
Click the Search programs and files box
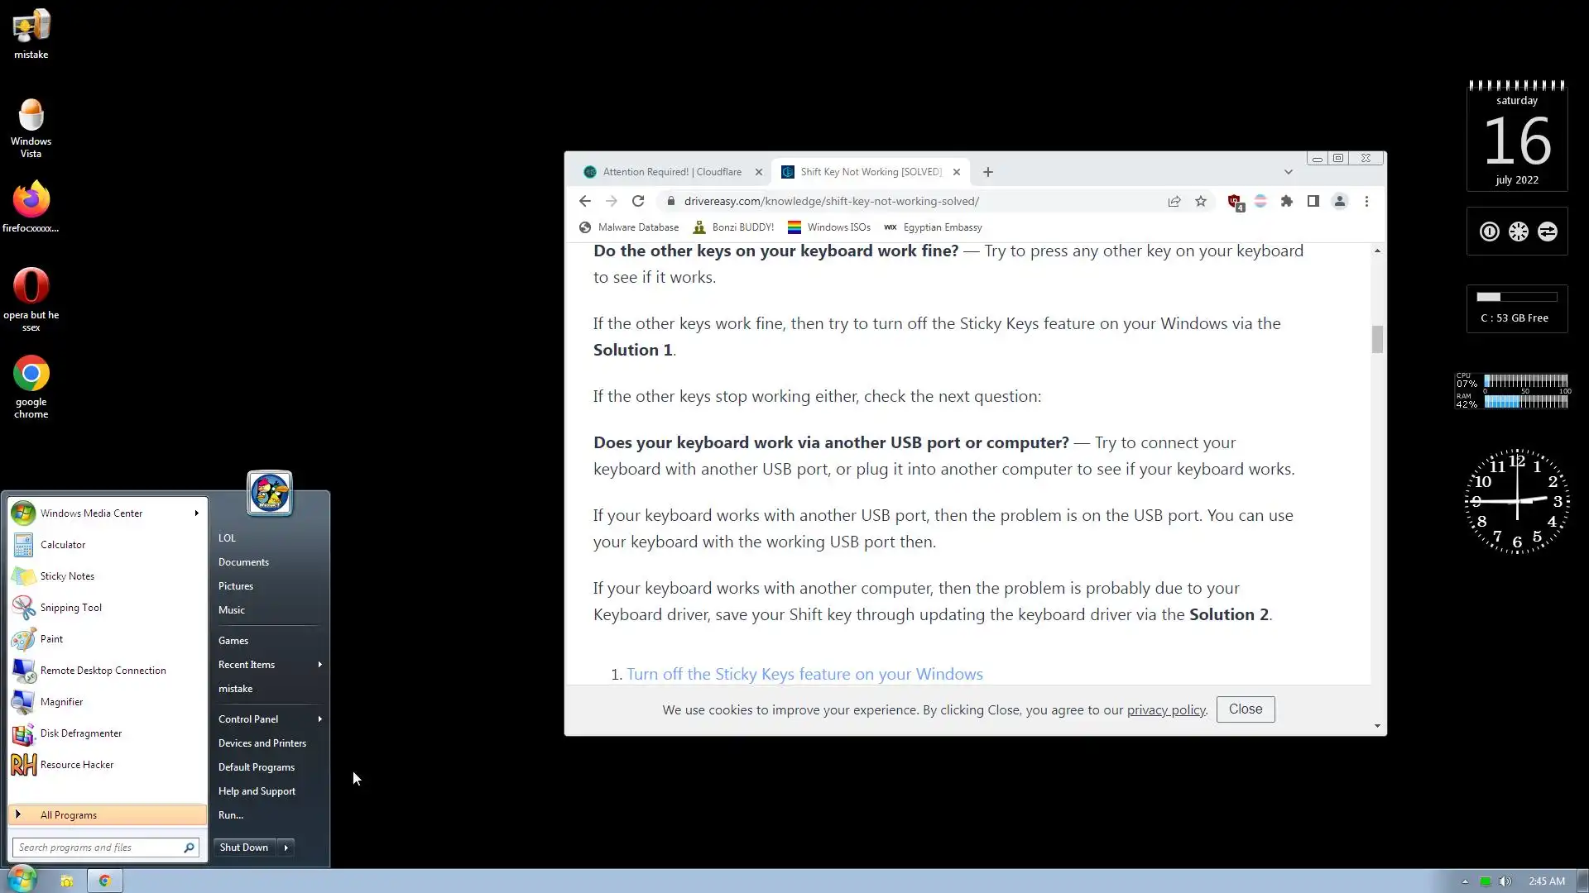[98, 848]
